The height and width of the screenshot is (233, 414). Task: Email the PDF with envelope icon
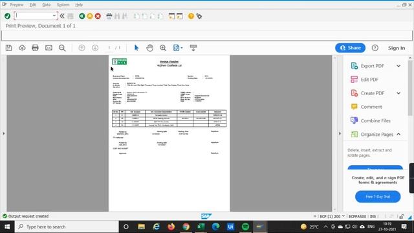point(49,48)
